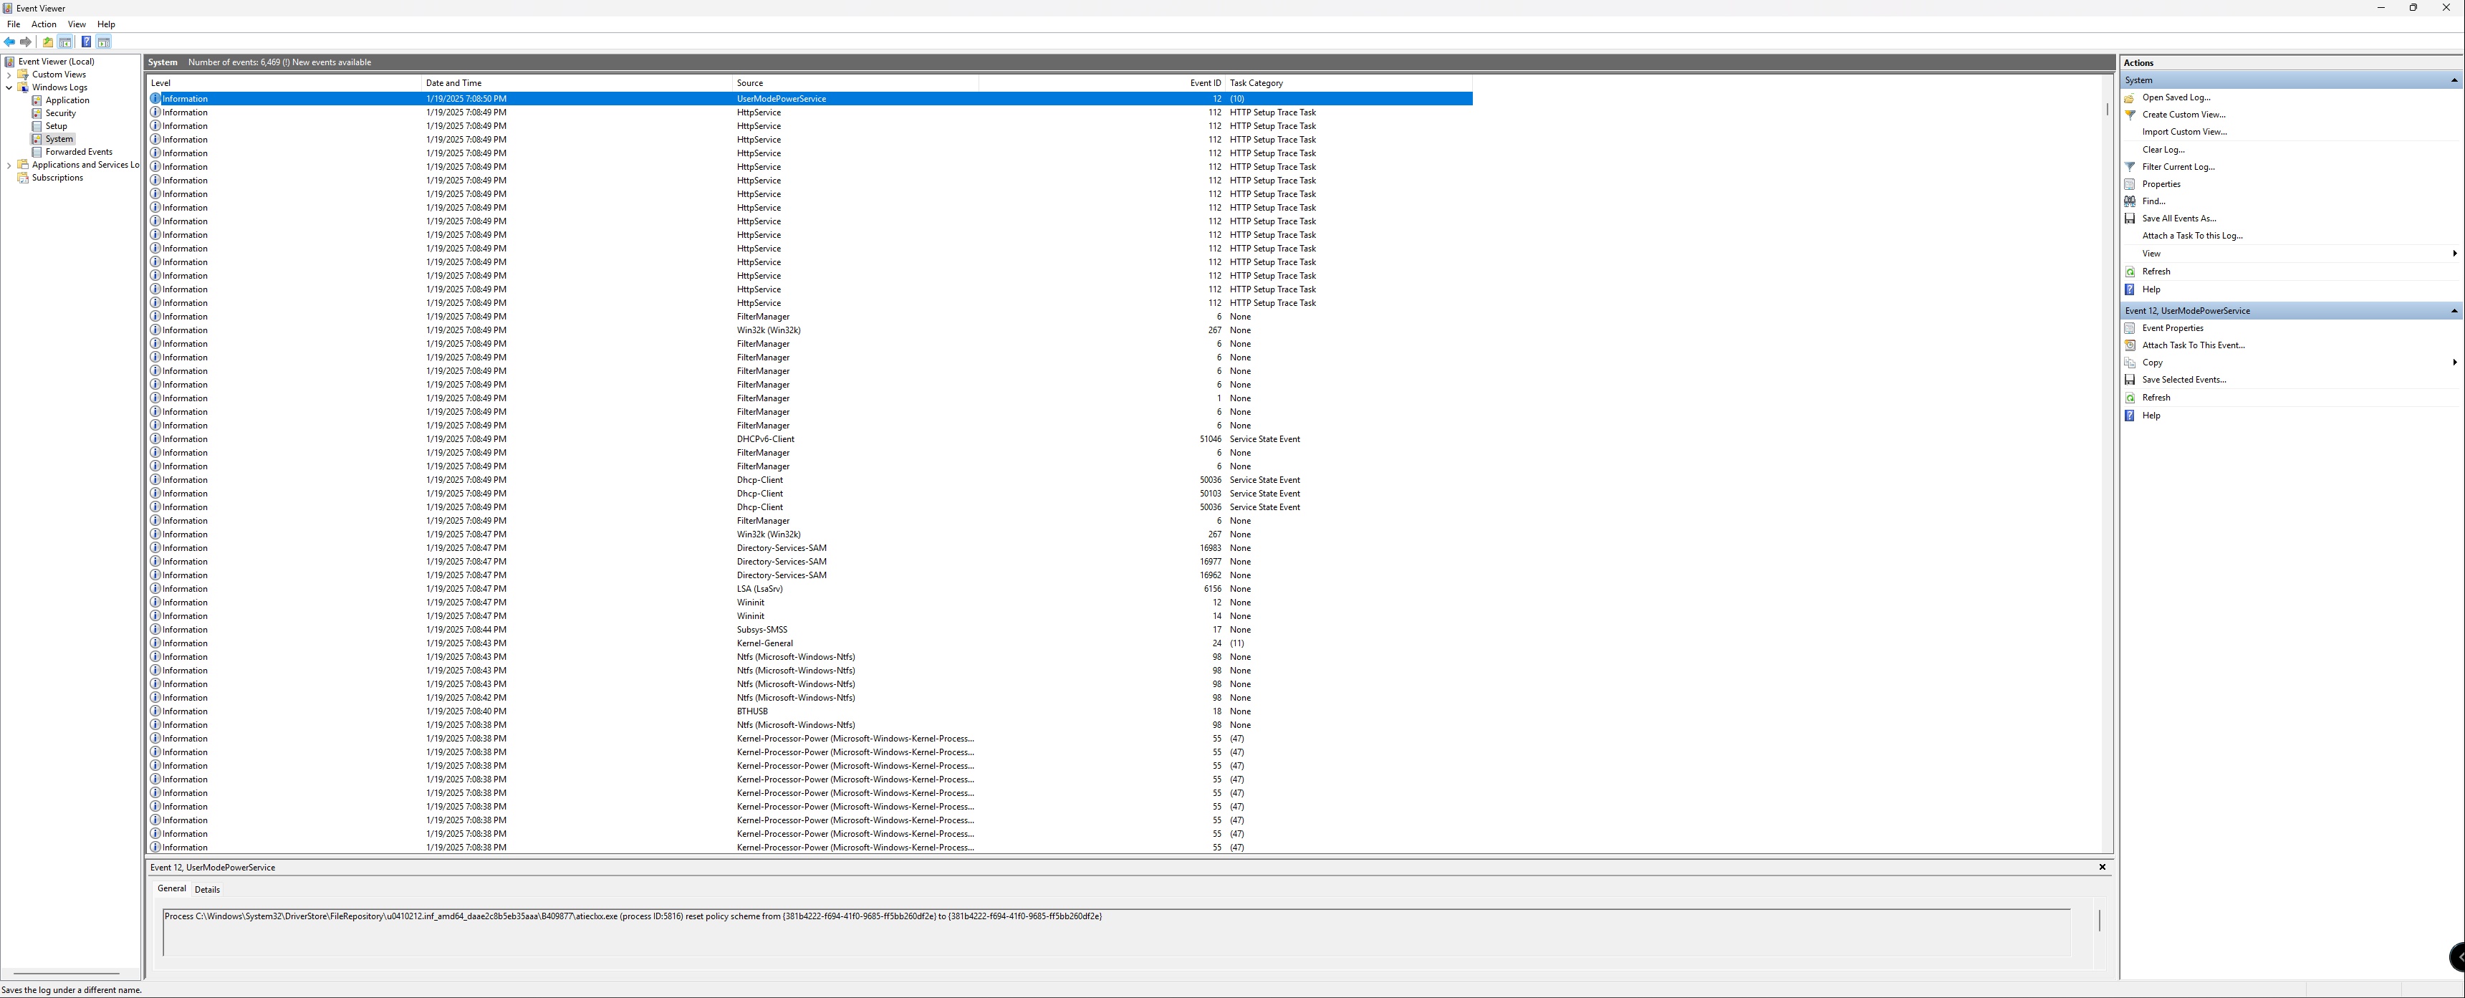Click Save Selected Events... action
2465x998 pixels.
pos(2185,380)
